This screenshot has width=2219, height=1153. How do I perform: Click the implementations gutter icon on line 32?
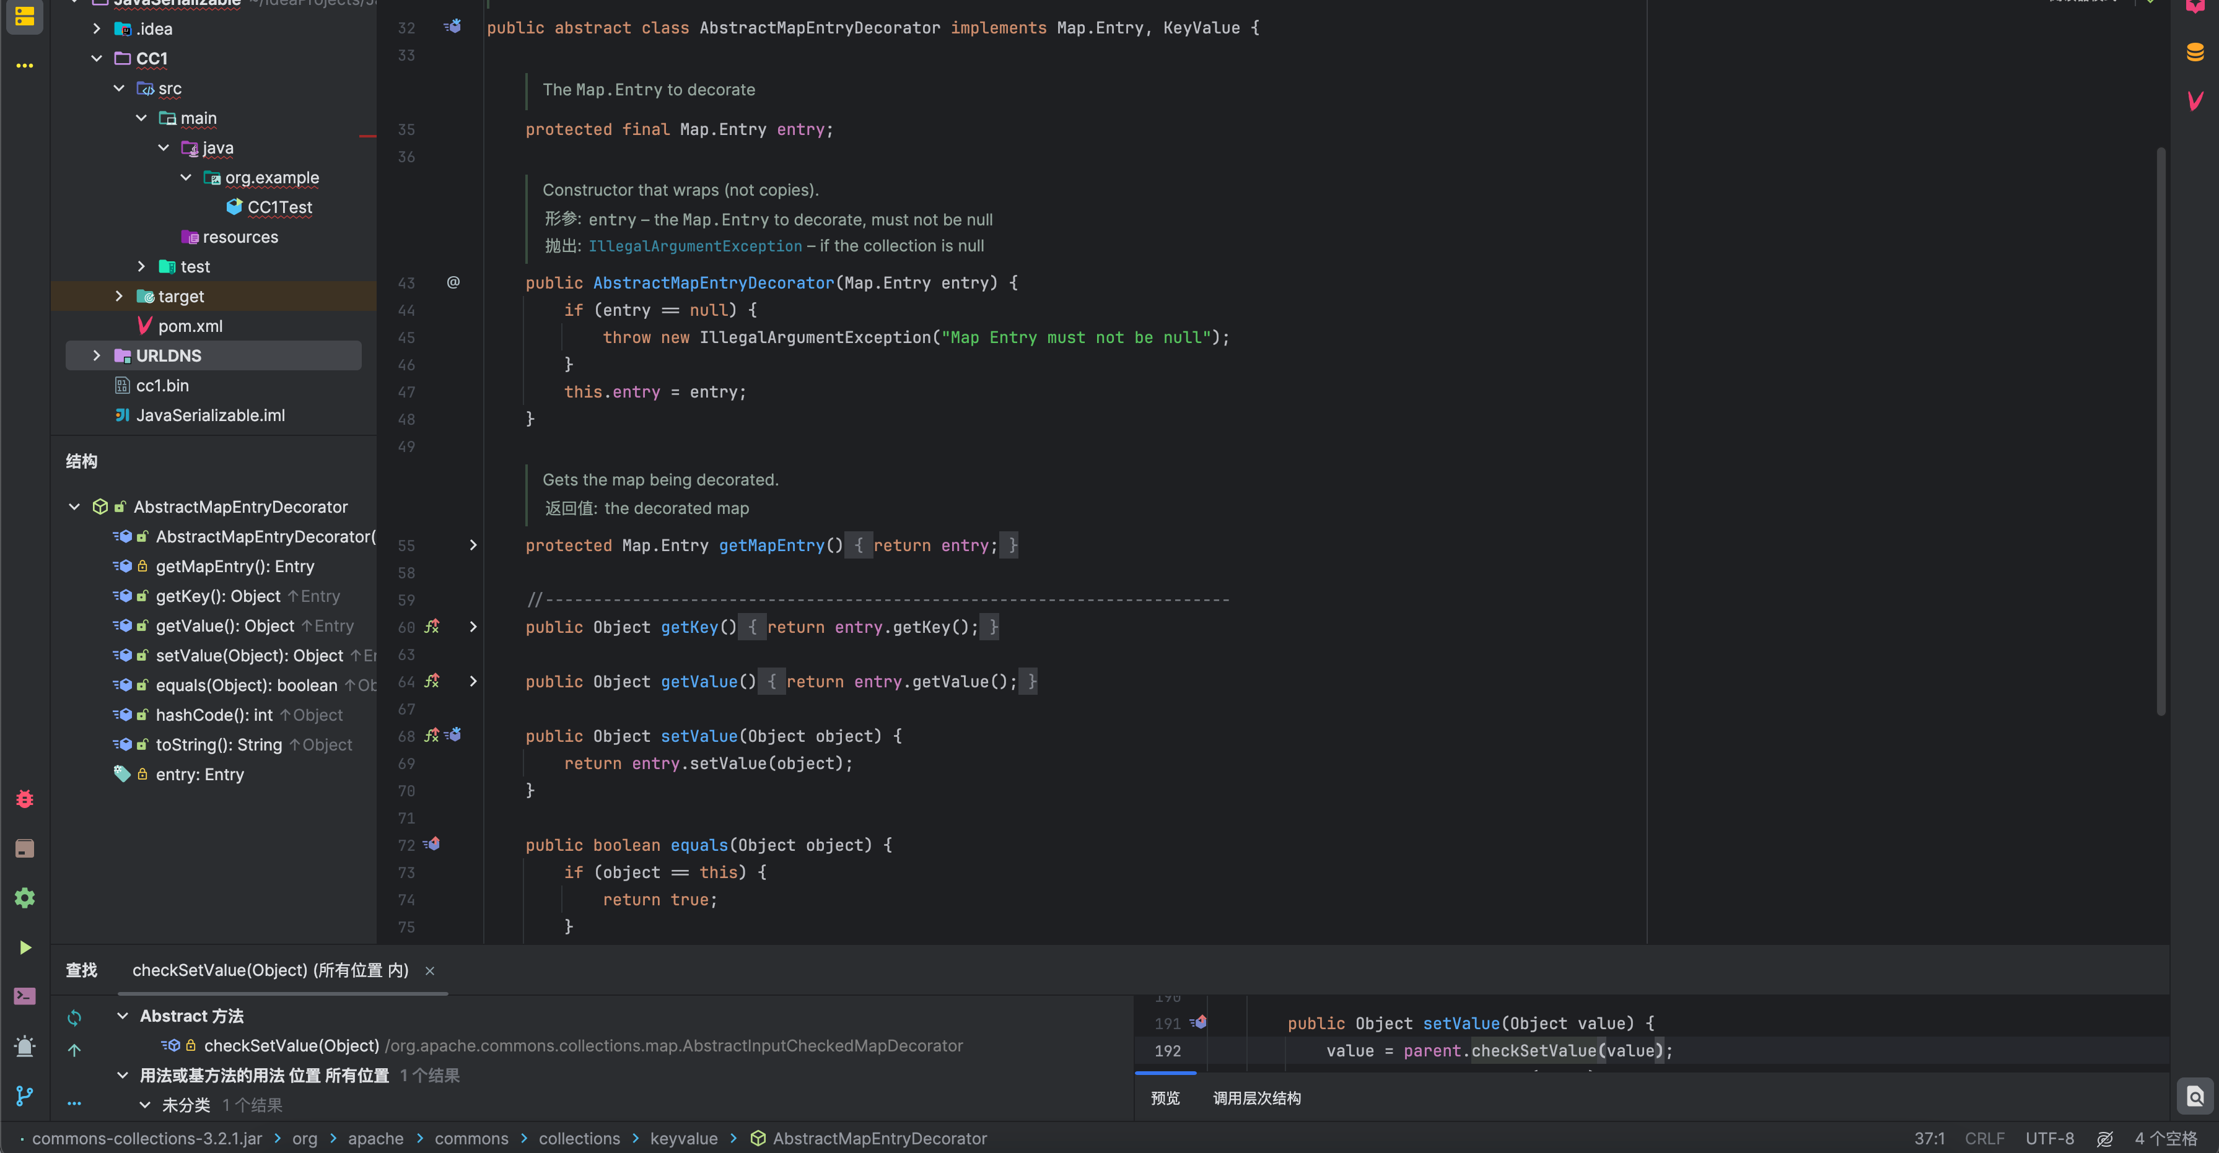(452, 27)
